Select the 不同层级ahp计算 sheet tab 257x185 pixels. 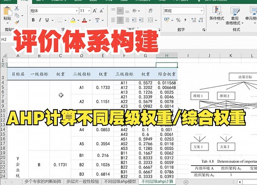tap(157, 182)
